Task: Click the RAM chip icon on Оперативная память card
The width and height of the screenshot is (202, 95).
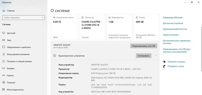Action: [x=54, y=17]
